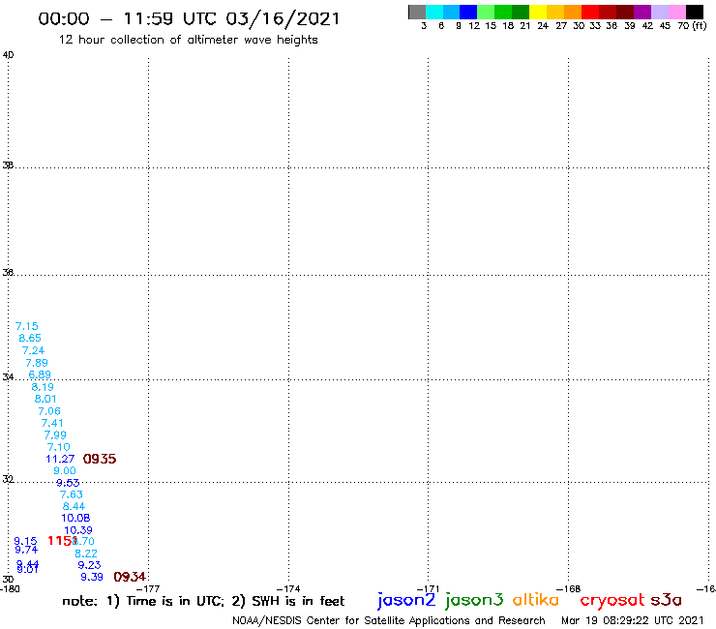Screen dimensions: 716x629
Task: Select the wave height reading 7.24
Action: tap(33, 351)
